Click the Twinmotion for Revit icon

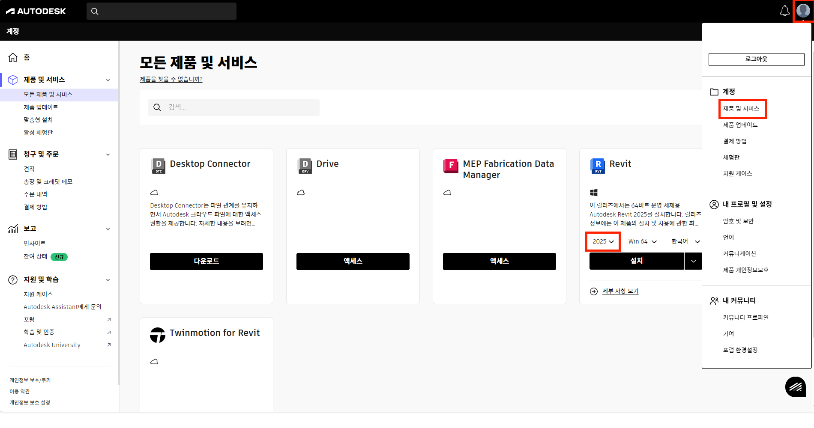pyautogui.click(x=157, y=335)
